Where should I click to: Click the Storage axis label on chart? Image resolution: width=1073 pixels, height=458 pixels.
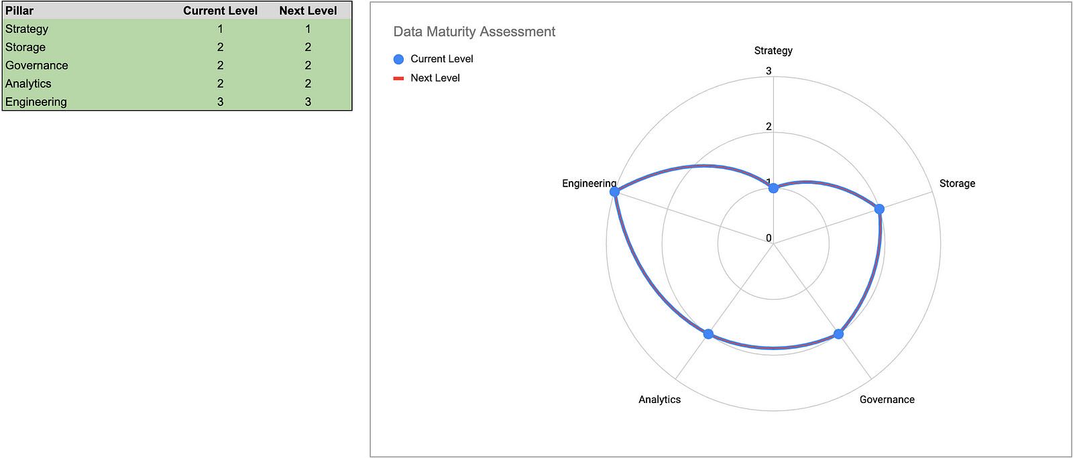[x=957, y=184]
